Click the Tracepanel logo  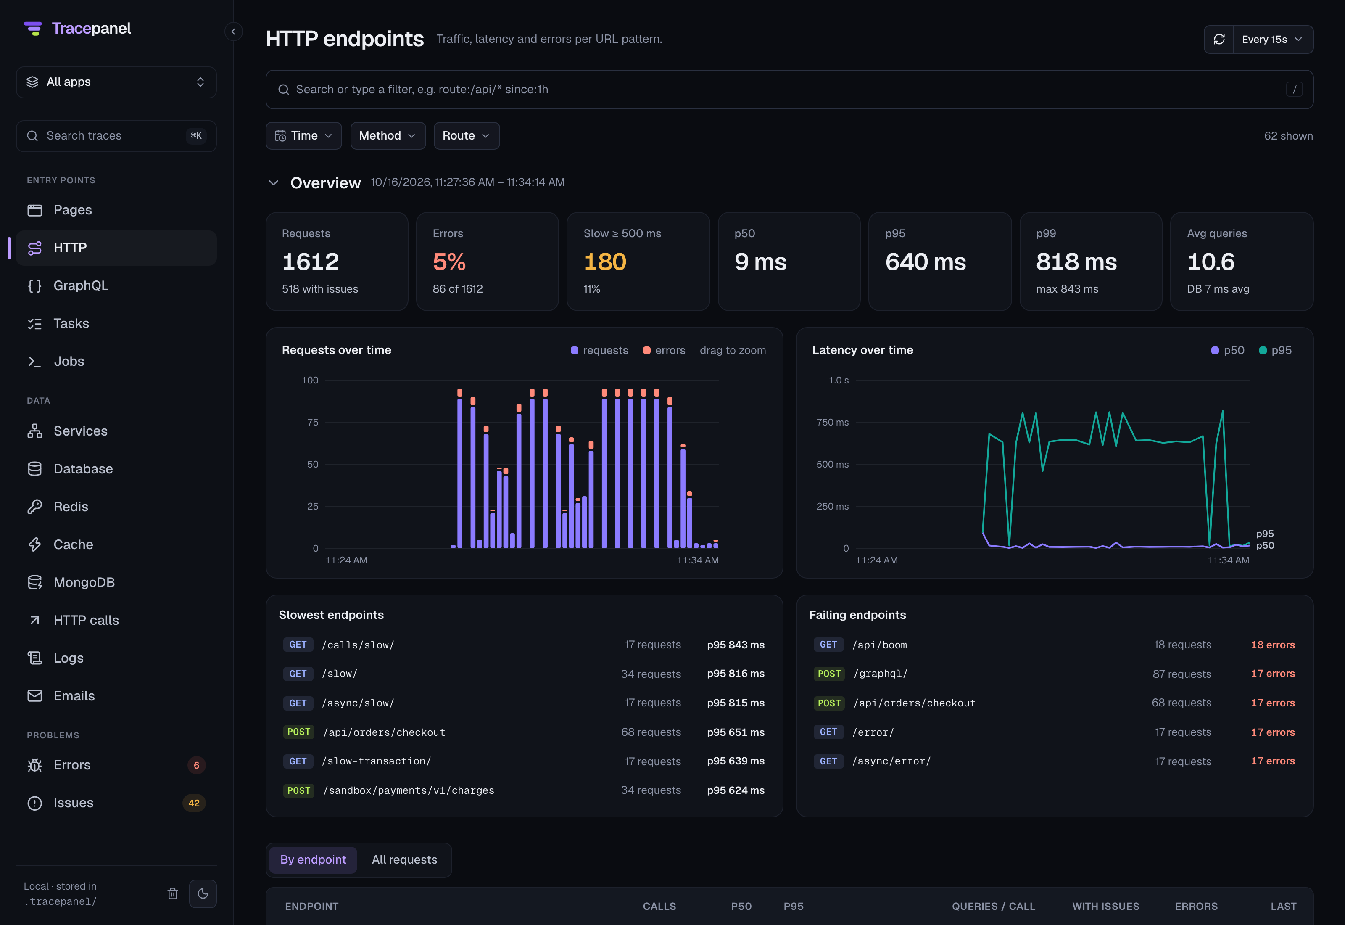(78, 29)
